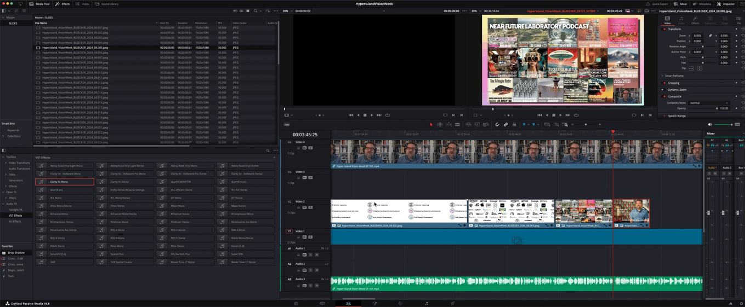Open the Metadata panel button
The height and width of the screenshot is (307, 749).
[702, 4]
